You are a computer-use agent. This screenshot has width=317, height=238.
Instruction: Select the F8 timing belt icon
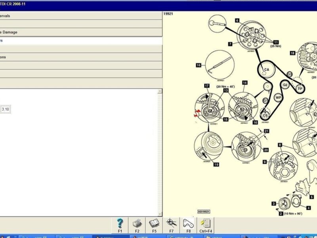coord(188,224)
